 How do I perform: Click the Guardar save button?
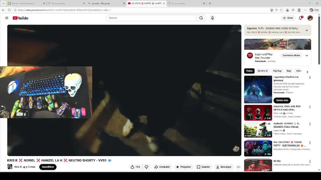point(203,167)
